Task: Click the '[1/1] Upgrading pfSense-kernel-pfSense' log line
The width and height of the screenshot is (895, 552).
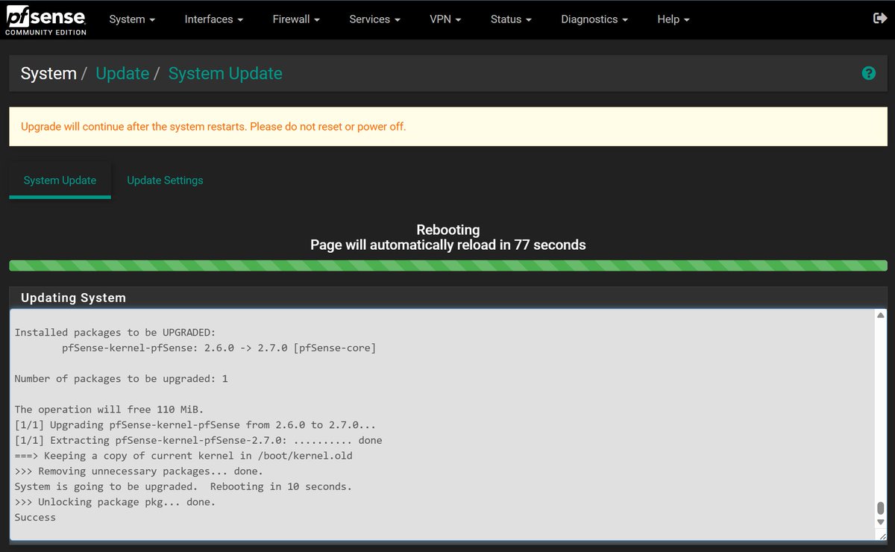Action: [195, 425]
